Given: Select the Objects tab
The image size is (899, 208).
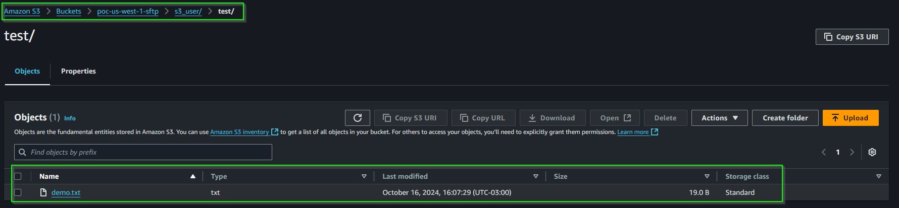Looking at the screenshot, I should 27,71.
